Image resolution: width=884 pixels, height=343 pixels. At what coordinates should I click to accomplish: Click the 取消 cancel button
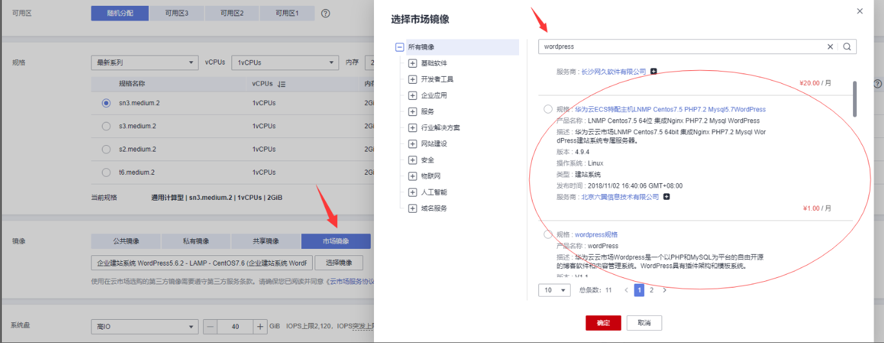pyautogui.click(x=644, y=323)
